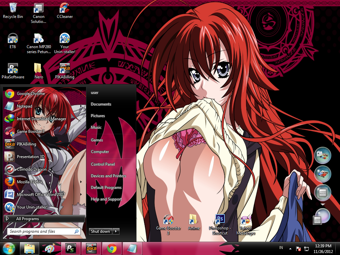Screen dimensions: 340x255
Task: Open the Recycle Bin
Action: tap(13, 8)
